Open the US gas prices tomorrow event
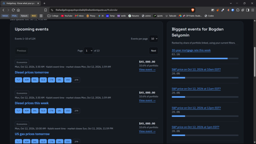Image resolution: width=256 pixels, height=144 pixels. (x=32, y=134)
